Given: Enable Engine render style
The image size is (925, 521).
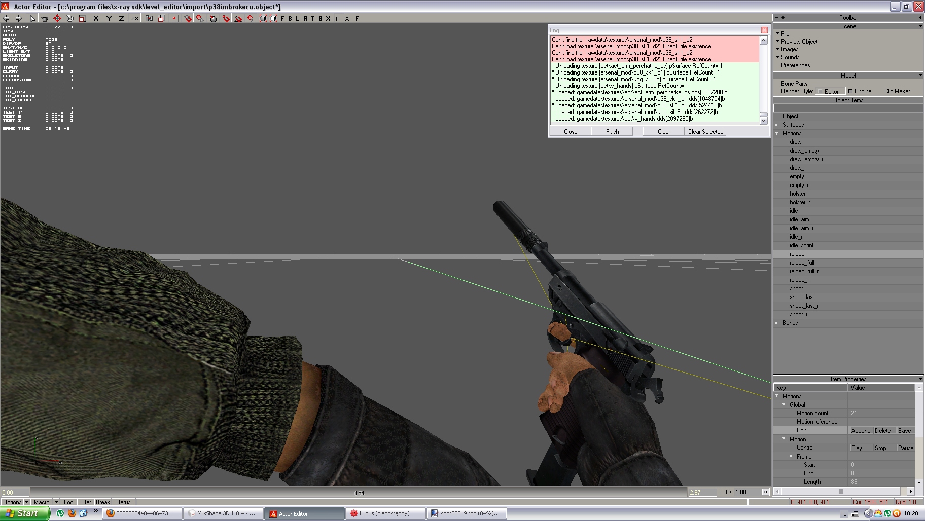Looking at the screenshot, I should coord(860,92).
